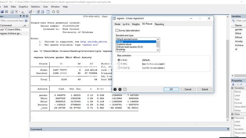Click the lock icon in Properties panel

[x=233, y=84]
